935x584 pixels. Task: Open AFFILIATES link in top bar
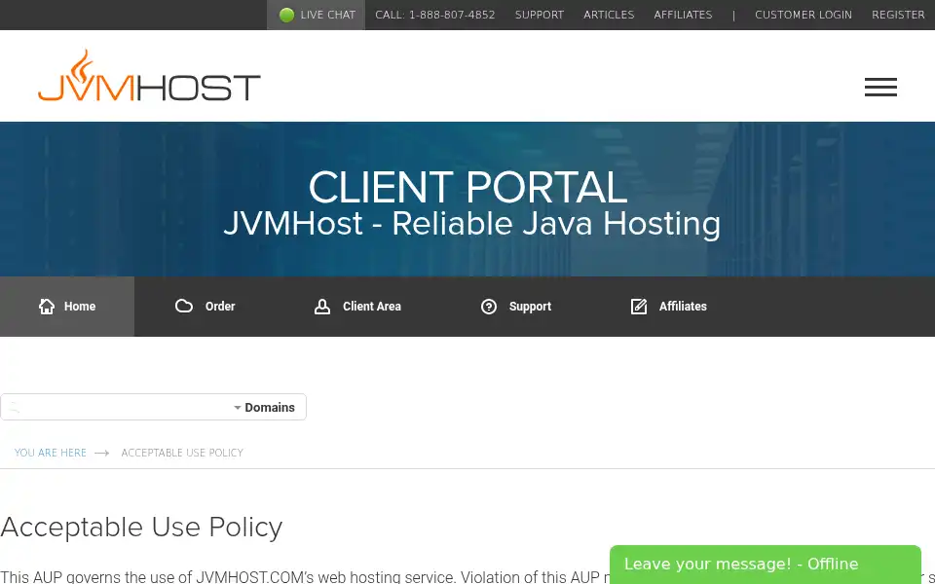tap(683, 15)
